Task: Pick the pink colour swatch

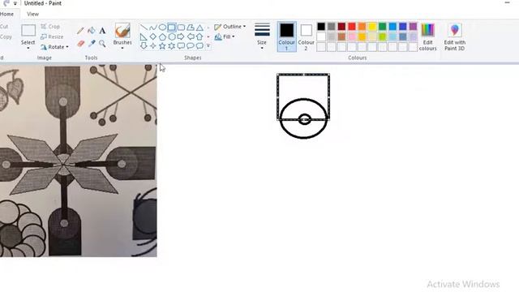Action: pyautogui.click(x=352, y=36)
